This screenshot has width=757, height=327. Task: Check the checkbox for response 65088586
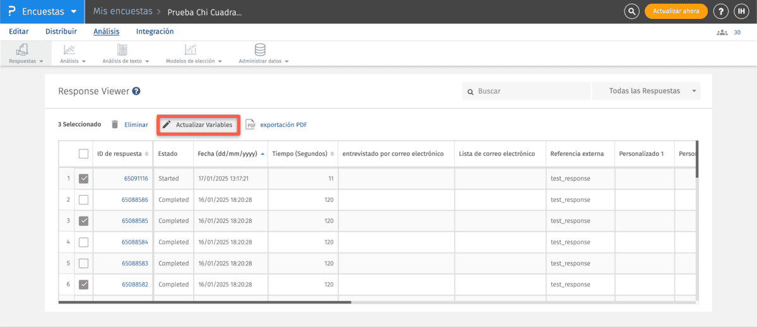point(83,199)
